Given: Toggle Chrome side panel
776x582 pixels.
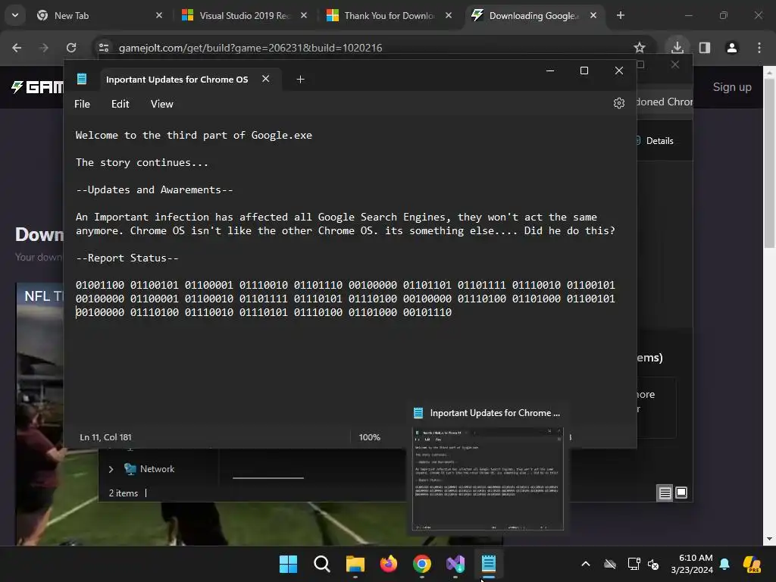Looking at the screenshot, I should (x=704, y=48).
